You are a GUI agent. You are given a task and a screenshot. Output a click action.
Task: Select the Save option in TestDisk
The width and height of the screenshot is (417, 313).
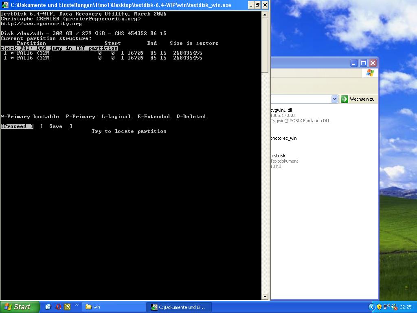(56, 126)
